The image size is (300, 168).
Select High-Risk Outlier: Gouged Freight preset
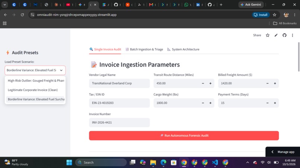(36, 81)
